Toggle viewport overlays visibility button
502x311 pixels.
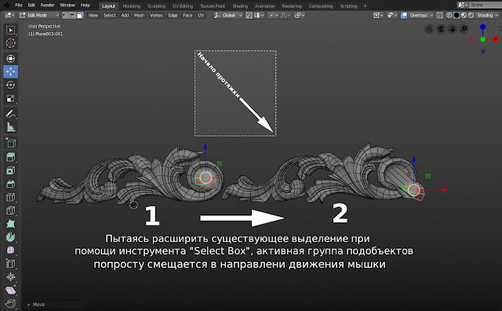404,15
